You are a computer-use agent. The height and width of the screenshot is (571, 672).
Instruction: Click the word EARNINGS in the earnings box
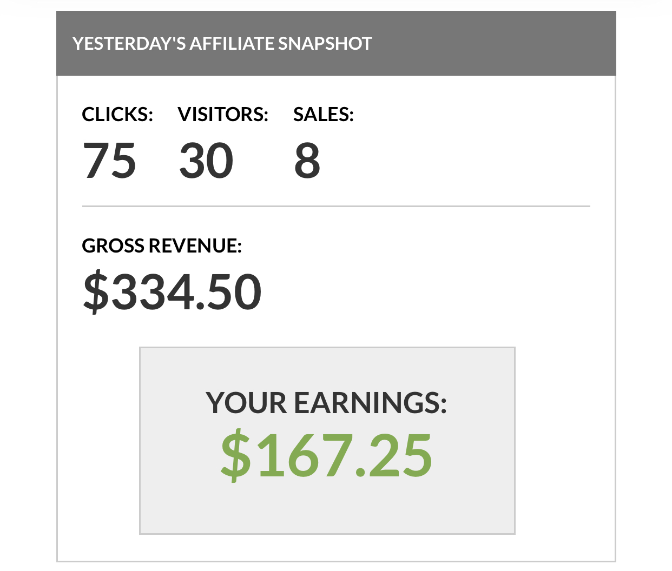[x=370, y=403]
